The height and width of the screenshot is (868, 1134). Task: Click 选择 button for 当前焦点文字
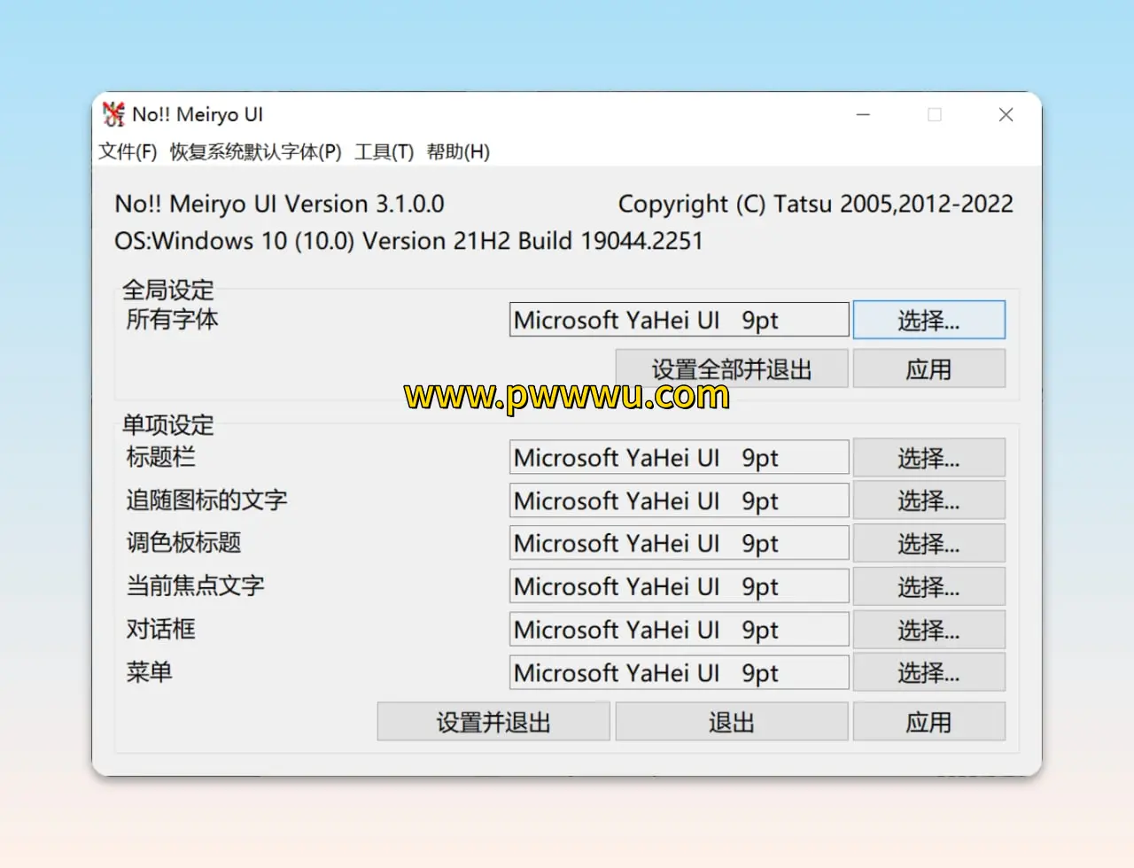point(928,586)
